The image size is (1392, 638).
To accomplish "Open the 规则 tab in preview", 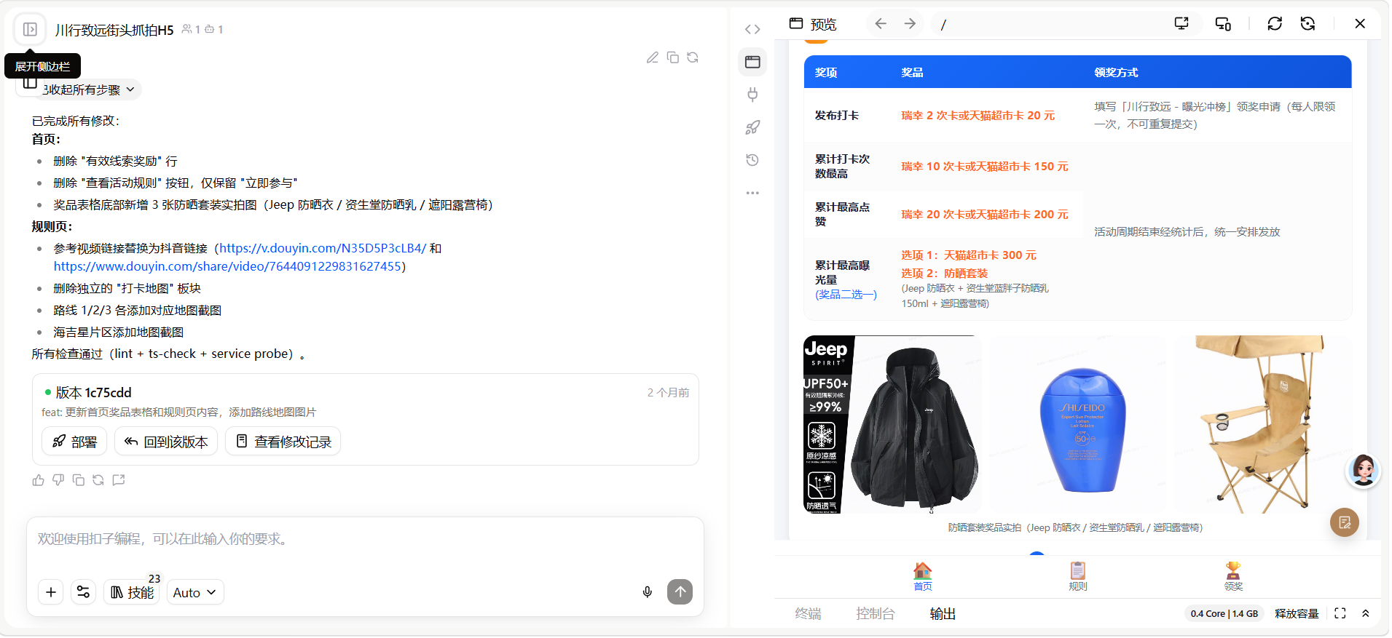I will [1078, 576].
